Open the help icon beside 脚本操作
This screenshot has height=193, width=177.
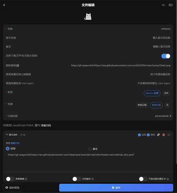(x=24, y=135)
